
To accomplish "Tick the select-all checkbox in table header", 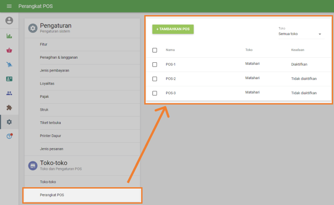I will (155, 50).
